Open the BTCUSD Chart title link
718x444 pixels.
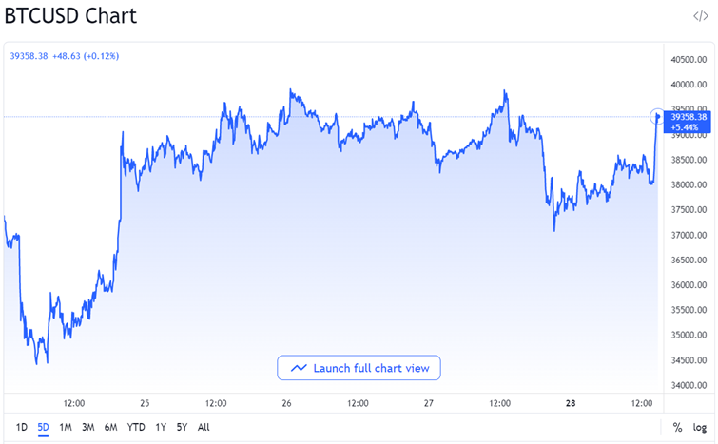[72, 16]
